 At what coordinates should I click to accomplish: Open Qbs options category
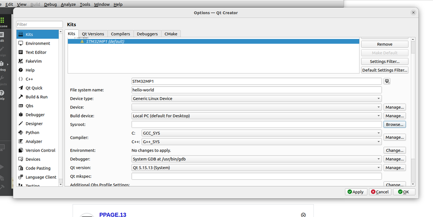click(38, 106)
